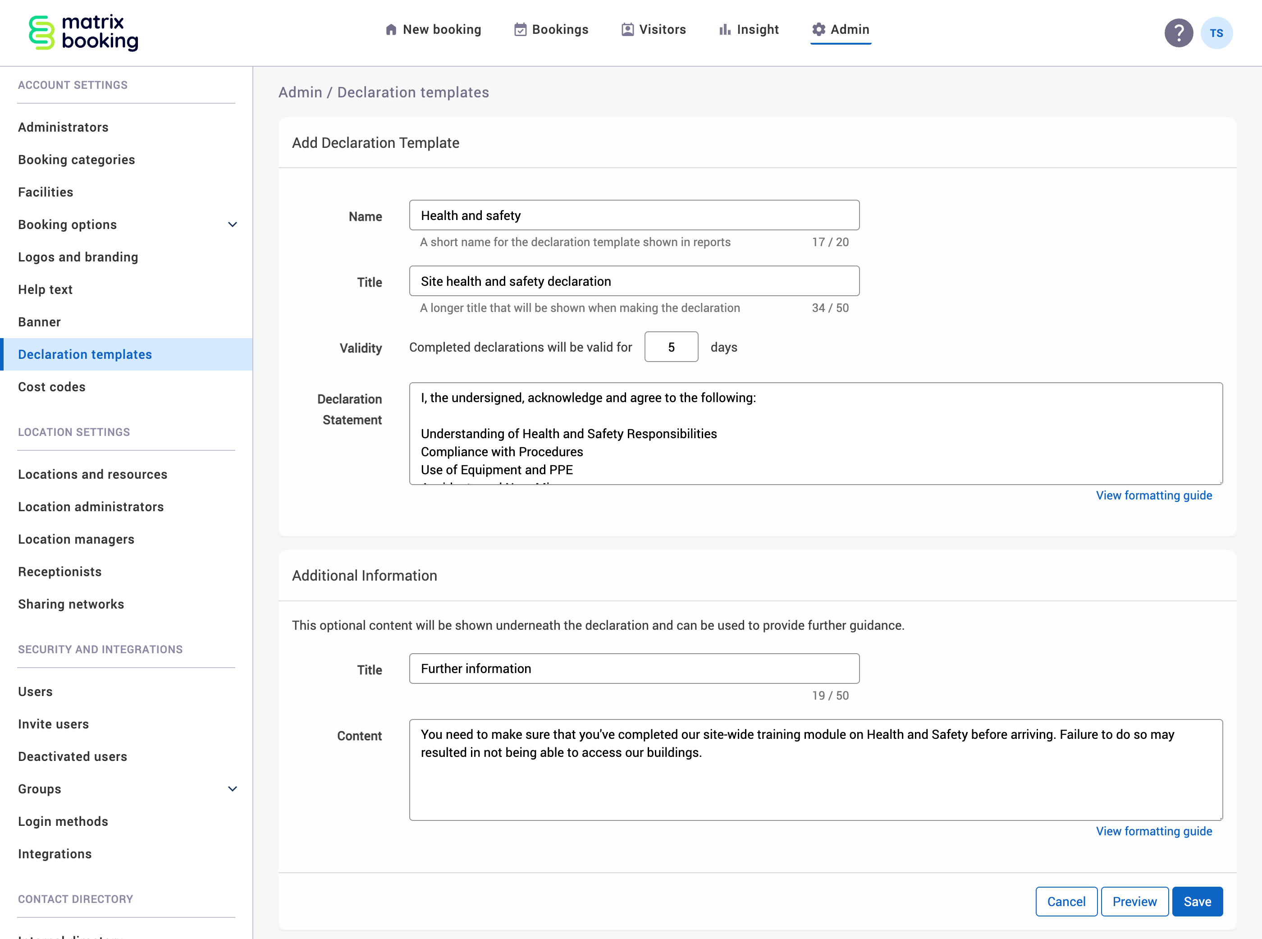Cancel the Add Declaration Template form
The height and width of the screenshot is (939, 1262).
[1066, 901]
